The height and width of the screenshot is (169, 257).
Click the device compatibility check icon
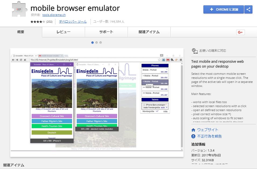195,51
